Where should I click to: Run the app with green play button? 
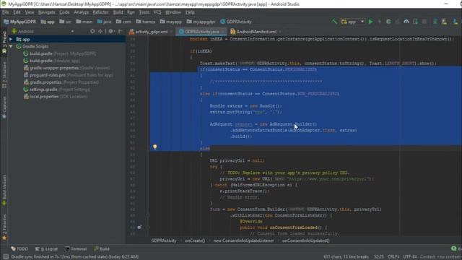coord(370,22)
